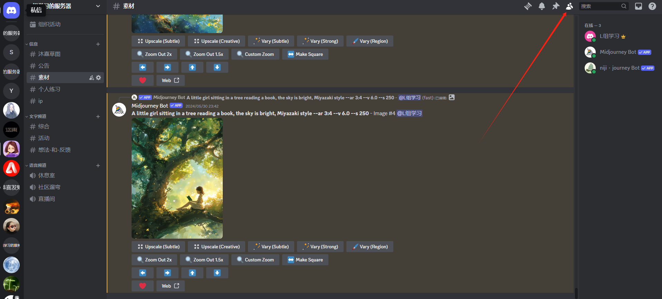Click Upscale (Subtle) in the upper message

[x=158, y=41]
